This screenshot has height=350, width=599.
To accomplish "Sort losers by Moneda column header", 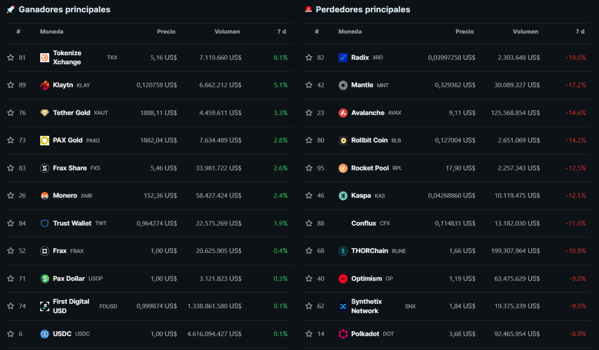I will tap(350, 31).
